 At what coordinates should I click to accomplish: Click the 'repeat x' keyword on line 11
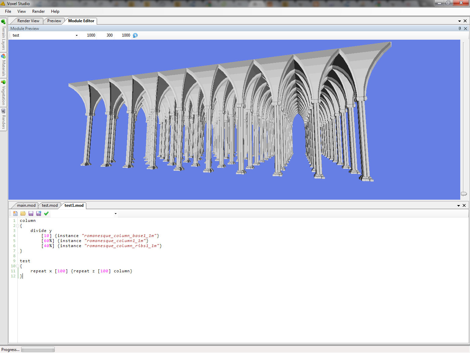(x=41, y=271)
